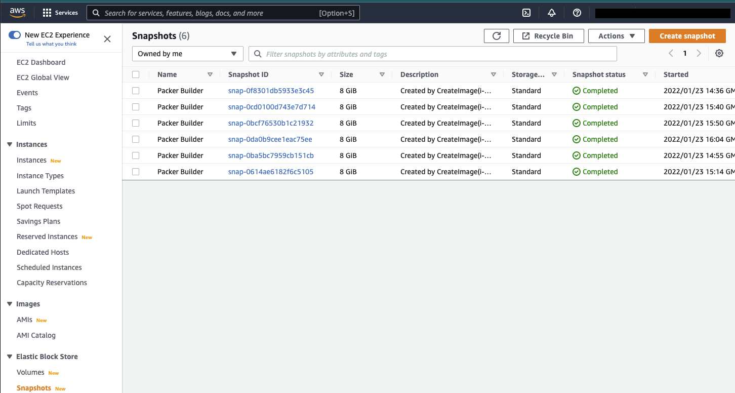Open the Recycle Bin
This screenshot has height=393, width=735.
(549, 36)
